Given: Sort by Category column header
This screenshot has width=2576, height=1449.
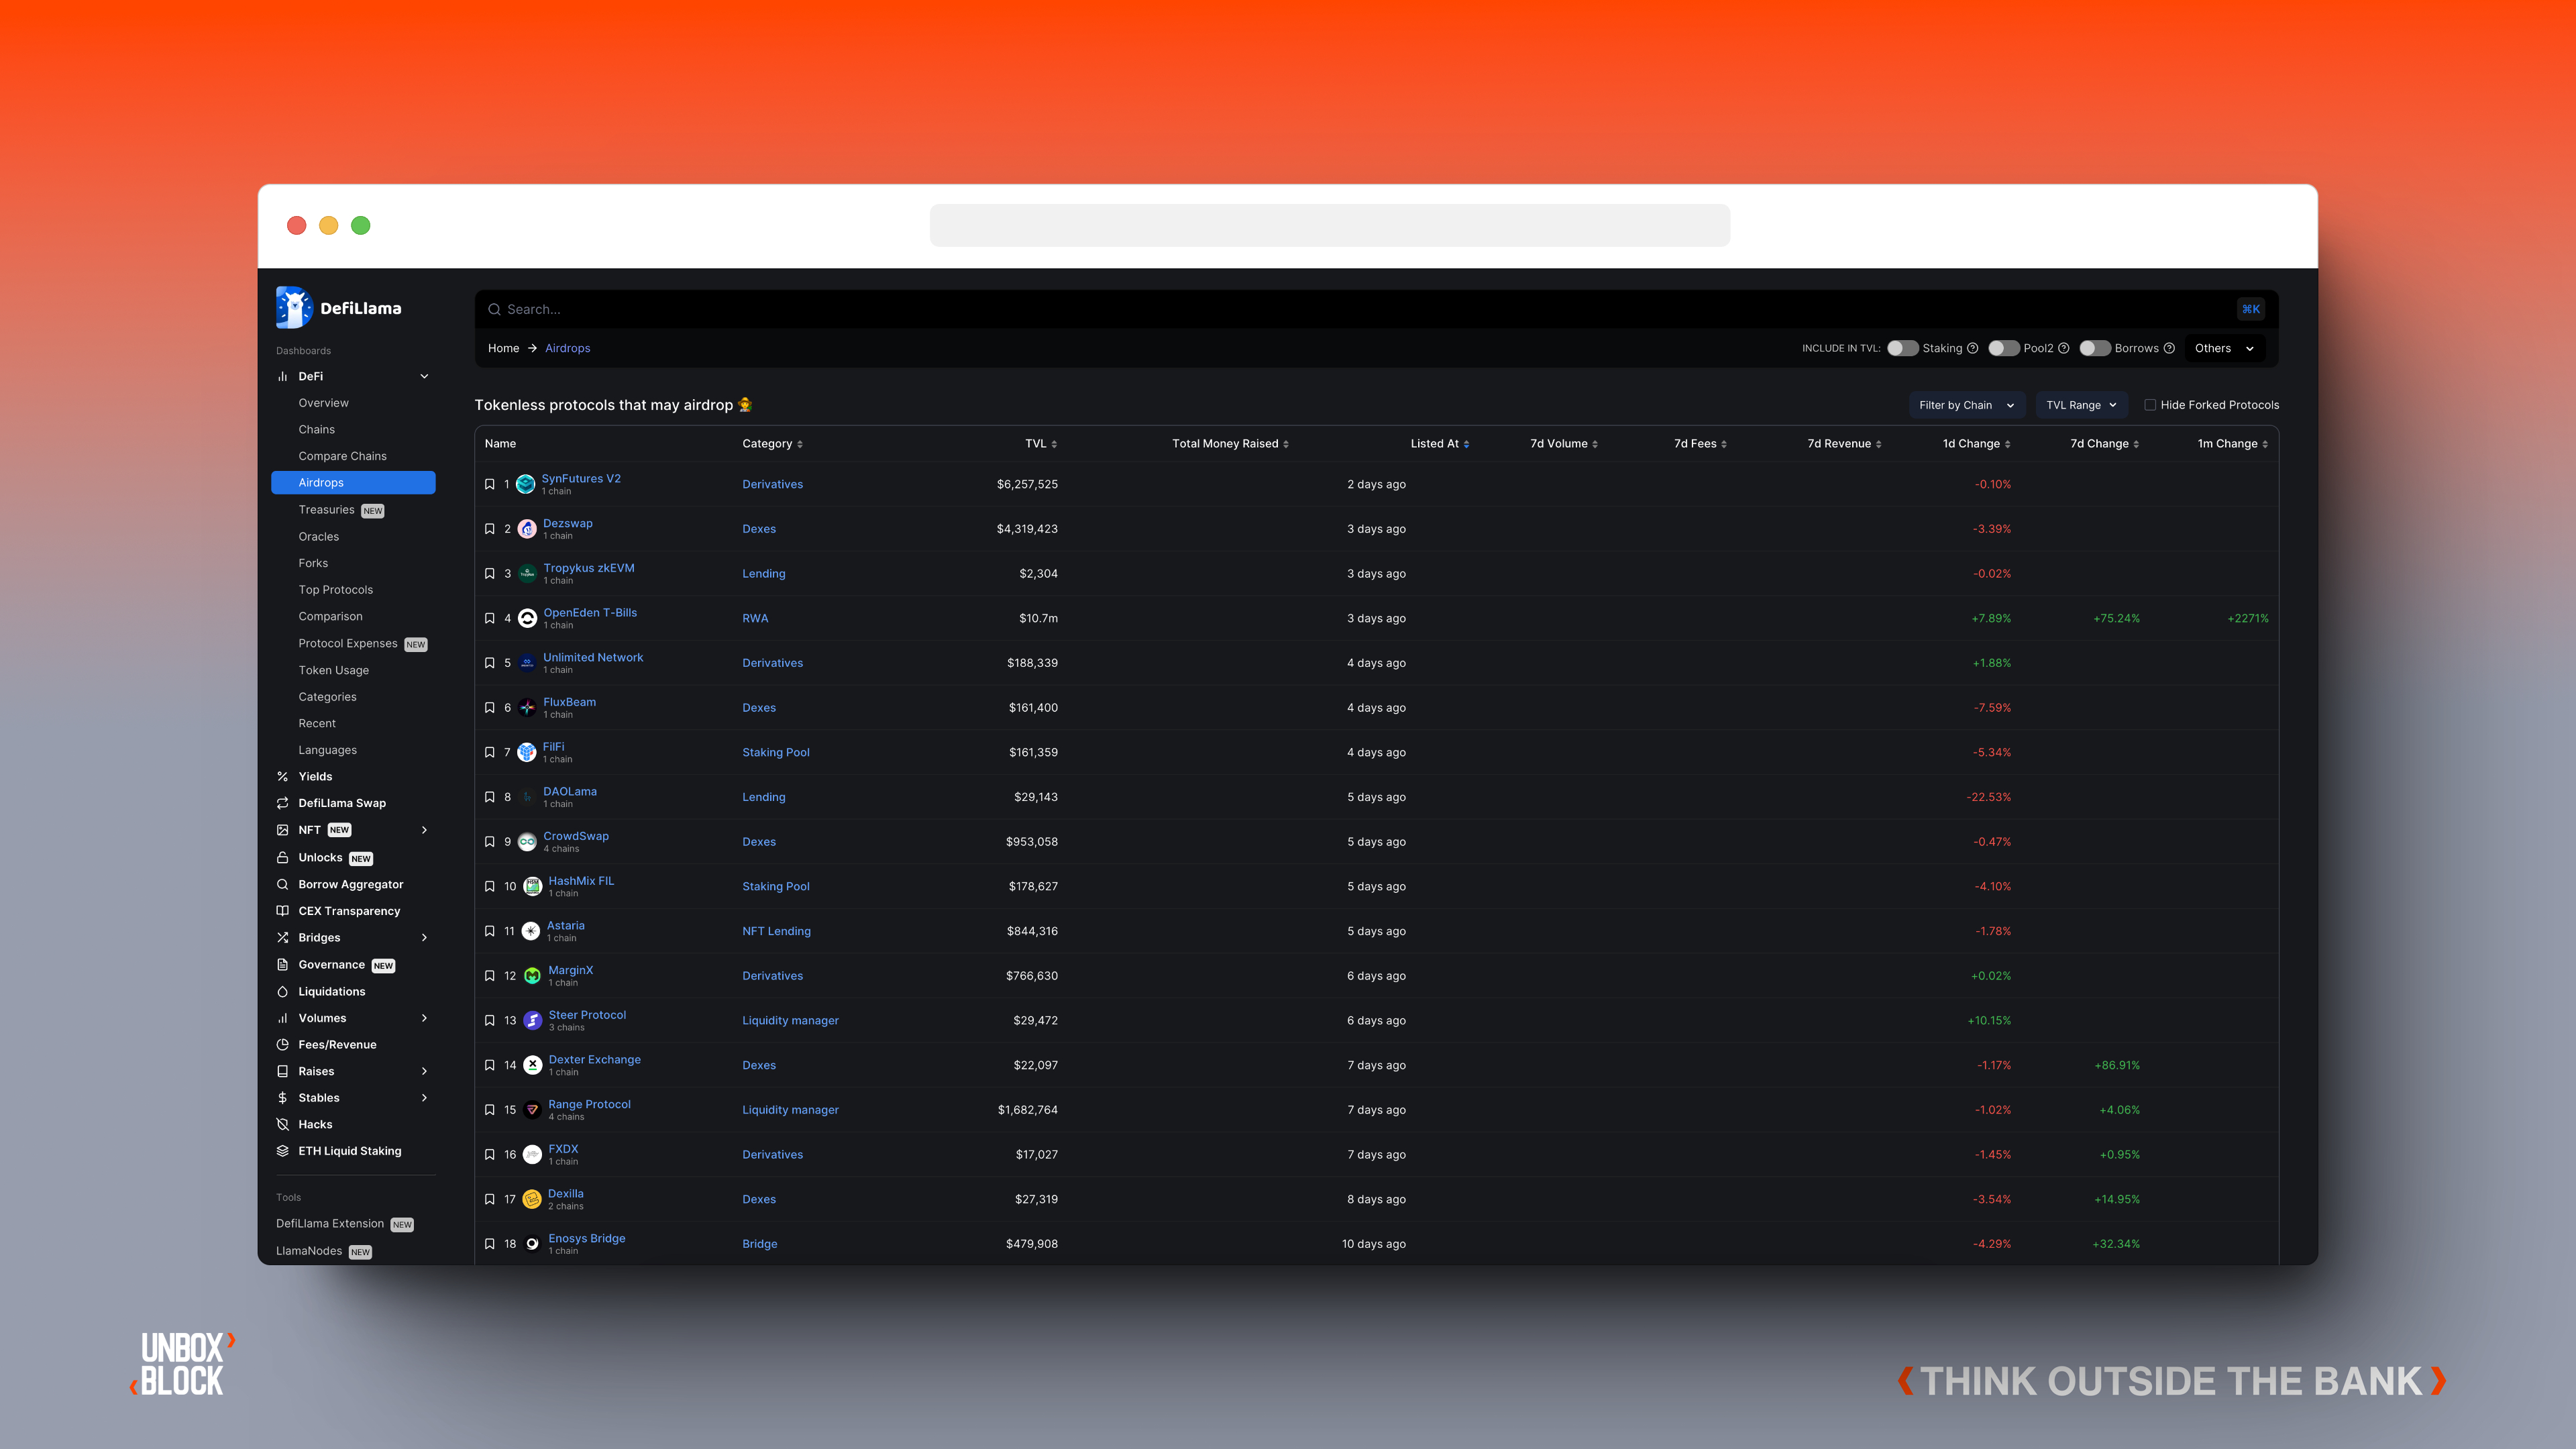Looking at the screenshot, I should click(x=772, y=444).
